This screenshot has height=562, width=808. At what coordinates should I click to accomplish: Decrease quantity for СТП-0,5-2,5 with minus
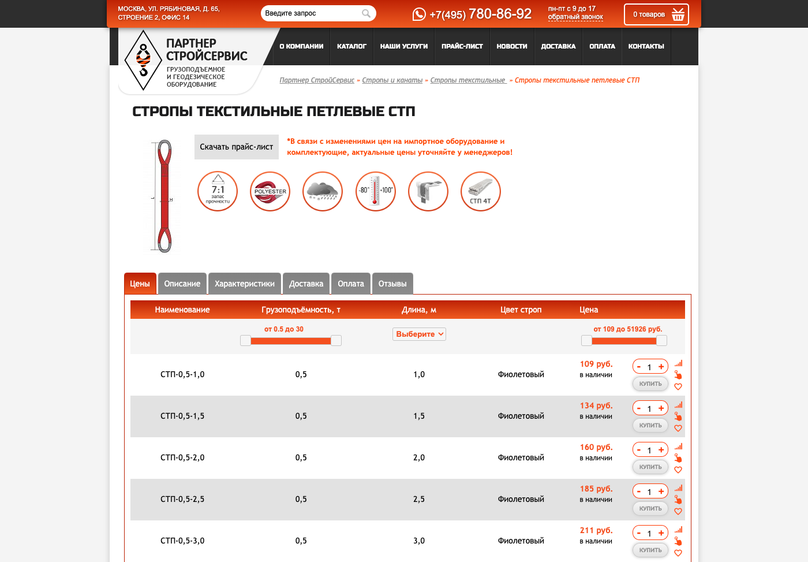639,492
